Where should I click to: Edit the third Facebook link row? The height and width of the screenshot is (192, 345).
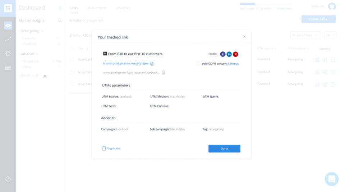coord(325,84)
